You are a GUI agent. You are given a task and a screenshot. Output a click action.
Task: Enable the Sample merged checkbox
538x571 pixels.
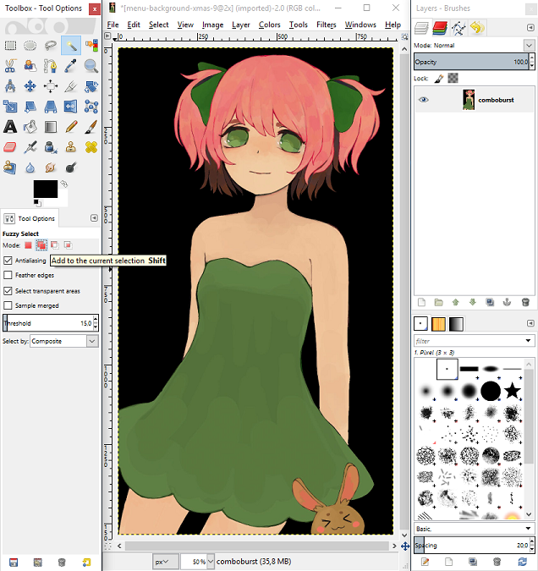(8, 305)
